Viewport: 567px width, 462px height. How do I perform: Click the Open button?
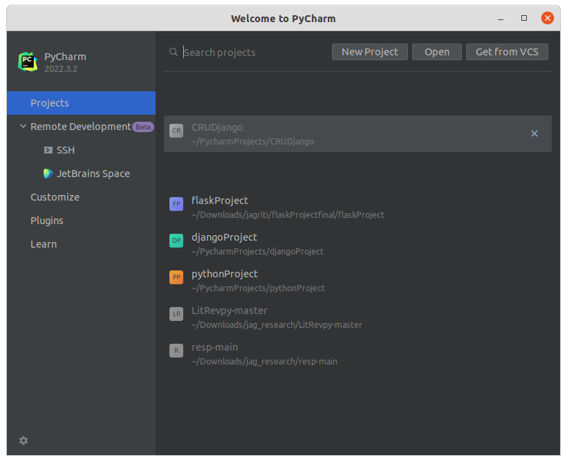(x=437, y=52)
